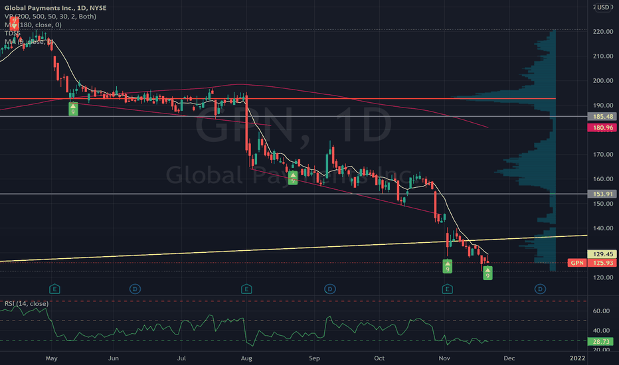Screen dimensions: 619x365
Task: Select the VP (200, 500, 50, 30, 2, Both) indicator
Action: coord(50,16)
